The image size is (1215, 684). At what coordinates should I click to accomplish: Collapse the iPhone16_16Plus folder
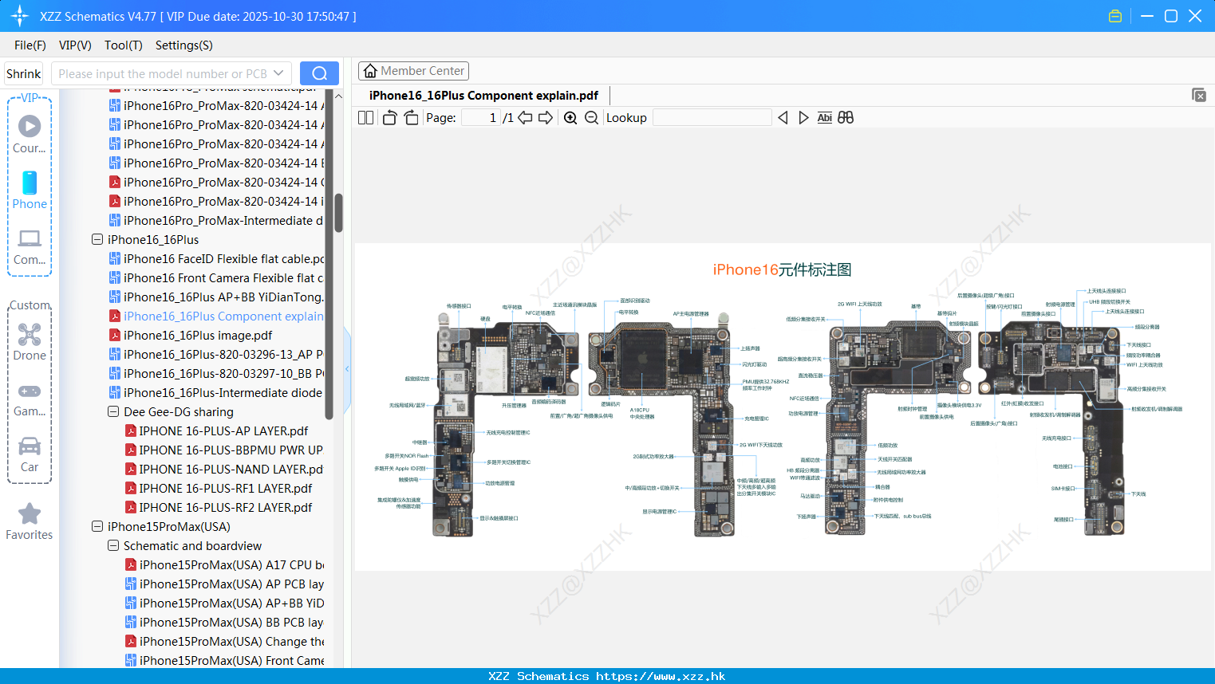point(97,239)
